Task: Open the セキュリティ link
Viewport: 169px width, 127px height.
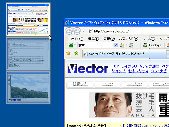Action: point(138,71)
